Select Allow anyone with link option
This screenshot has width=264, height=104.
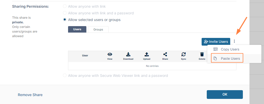65,6
